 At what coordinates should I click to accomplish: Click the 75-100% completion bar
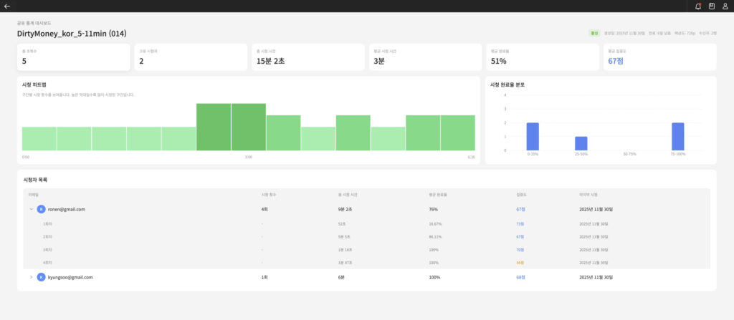(x=677, y=136)
